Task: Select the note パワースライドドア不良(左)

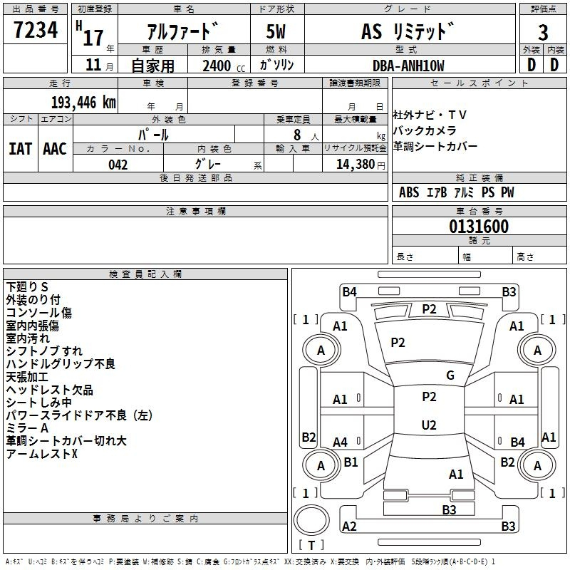Action: point(80,415)
